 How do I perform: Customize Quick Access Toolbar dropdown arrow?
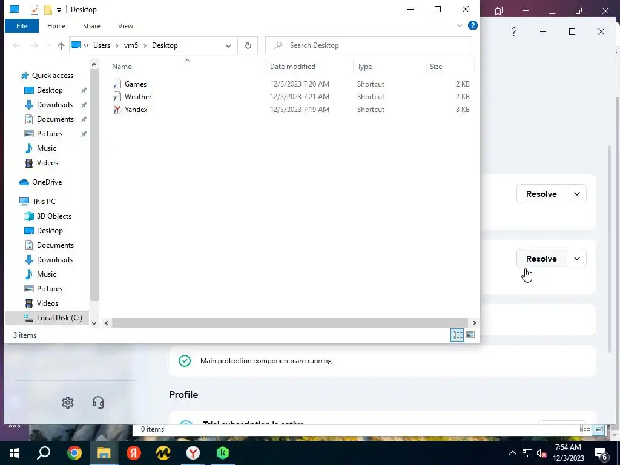coord(59,10)
